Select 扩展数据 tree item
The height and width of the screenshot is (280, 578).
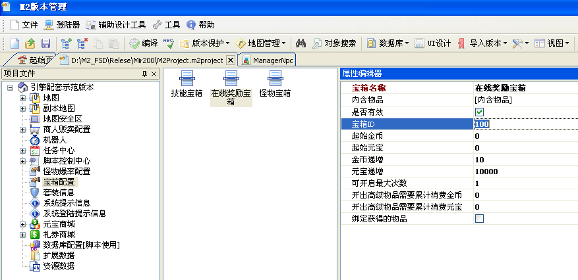(59, 256)
